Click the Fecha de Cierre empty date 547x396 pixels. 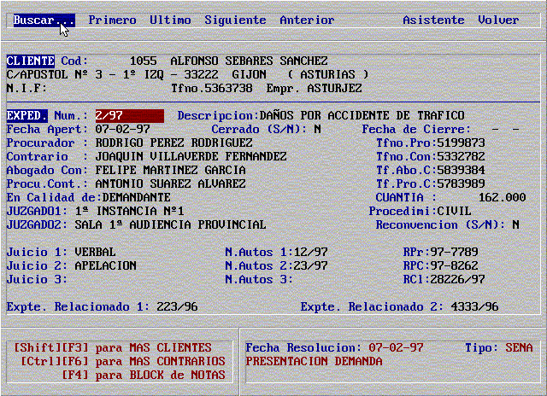click(x=505, y=129)
